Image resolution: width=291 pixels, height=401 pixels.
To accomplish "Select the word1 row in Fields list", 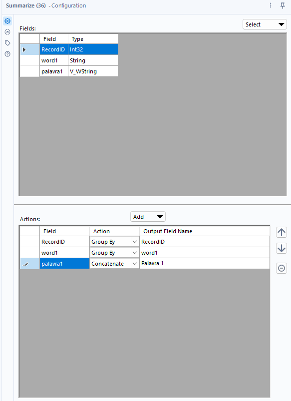I will 69,60.
